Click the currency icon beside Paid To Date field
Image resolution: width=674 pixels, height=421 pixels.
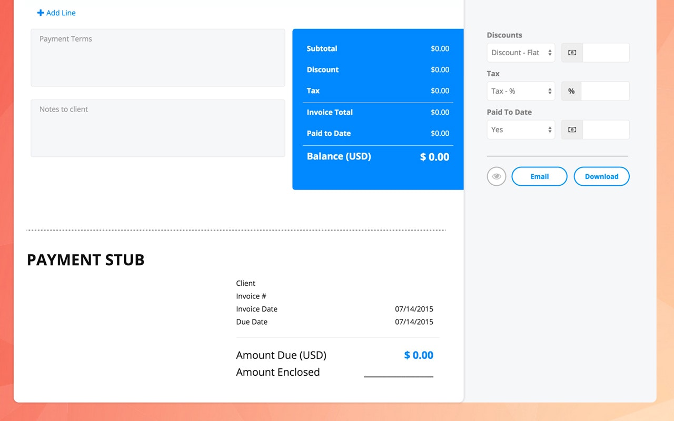tap(572, 129)
